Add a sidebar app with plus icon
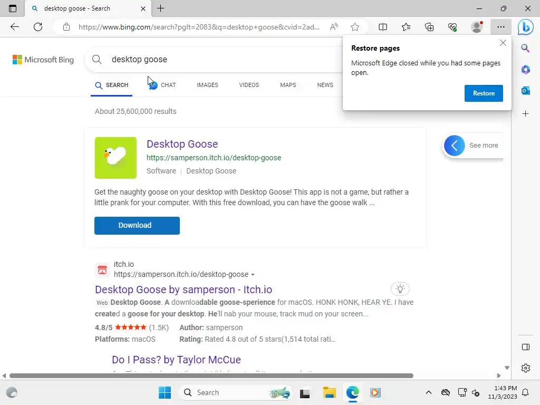This screenshot has height=405, width=540. (x=526, y=114)
